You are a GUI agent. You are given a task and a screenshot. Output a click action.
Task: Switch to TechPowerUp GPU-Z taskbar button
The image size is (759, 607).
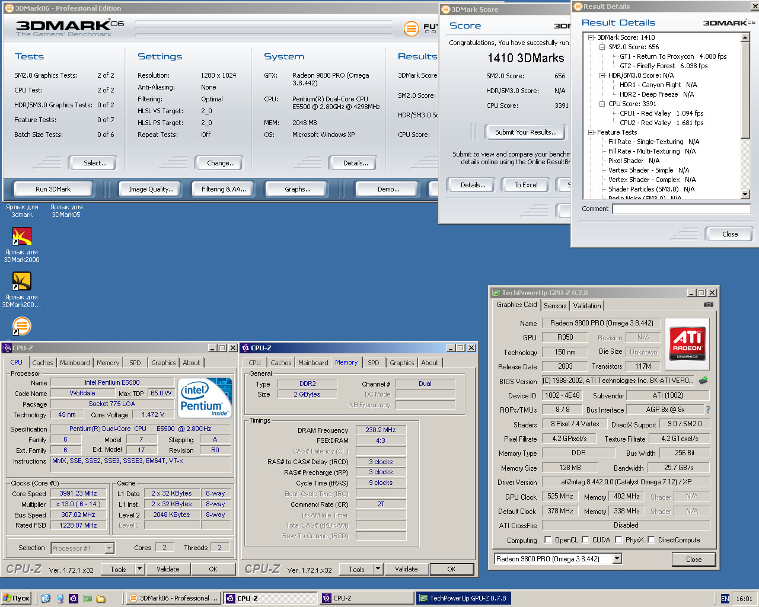464,599
